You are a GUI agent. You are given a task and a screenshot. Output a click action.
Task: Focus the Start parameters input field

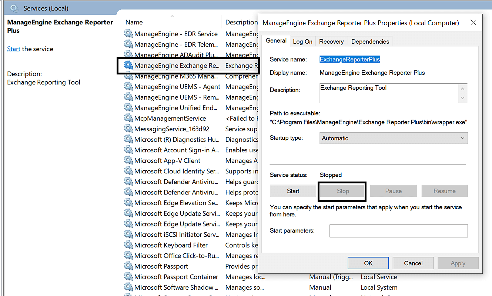coord(399,231)
